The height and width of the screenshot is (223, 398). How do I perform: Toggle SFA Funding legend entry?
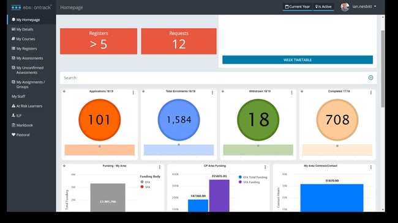[x=249, y=182]
